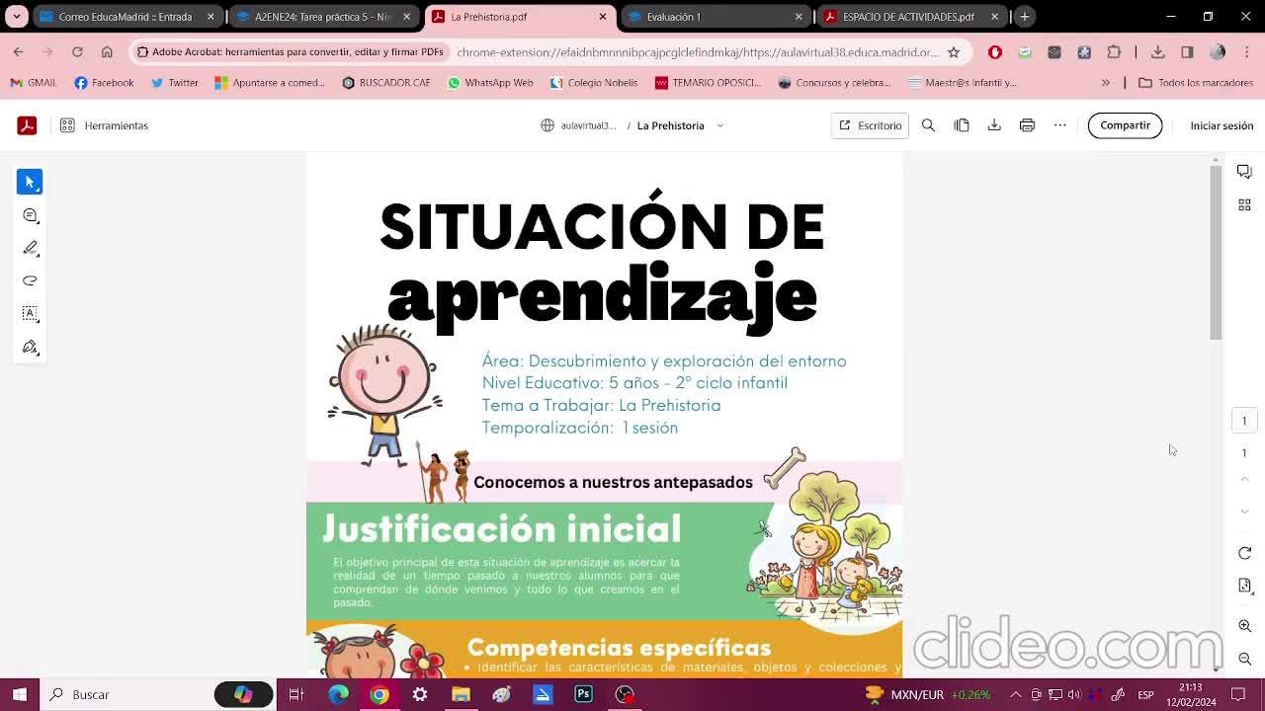The height and width of the screenshot is (711, 1265).
Task: Open document in Escritorio desktop app
Action: (x=870, y=125)
